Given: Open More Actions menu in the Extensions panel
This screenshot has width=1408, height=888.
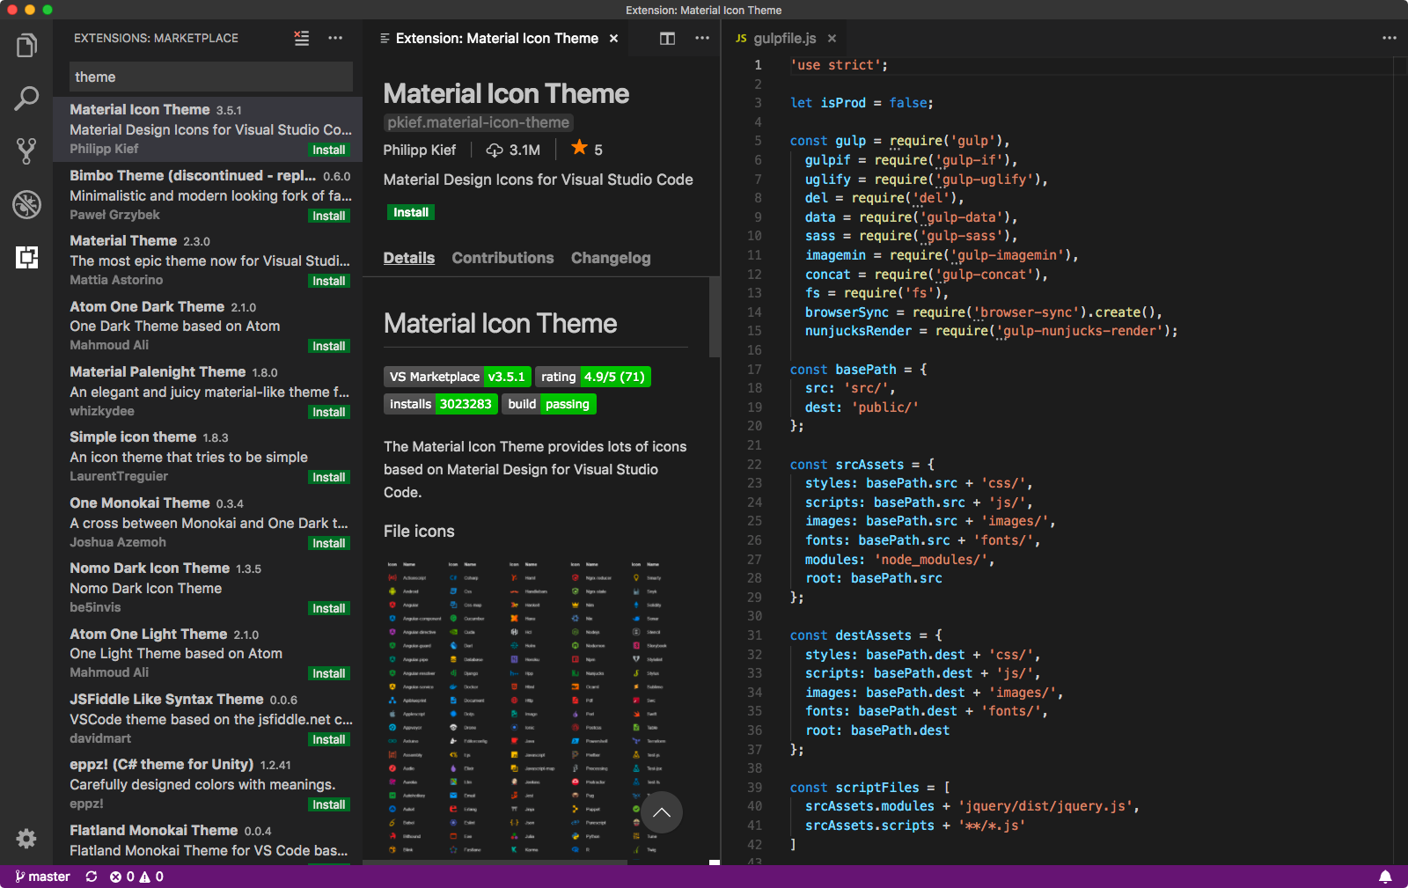Looking at the screenshot, I should (x=335, y=38).
